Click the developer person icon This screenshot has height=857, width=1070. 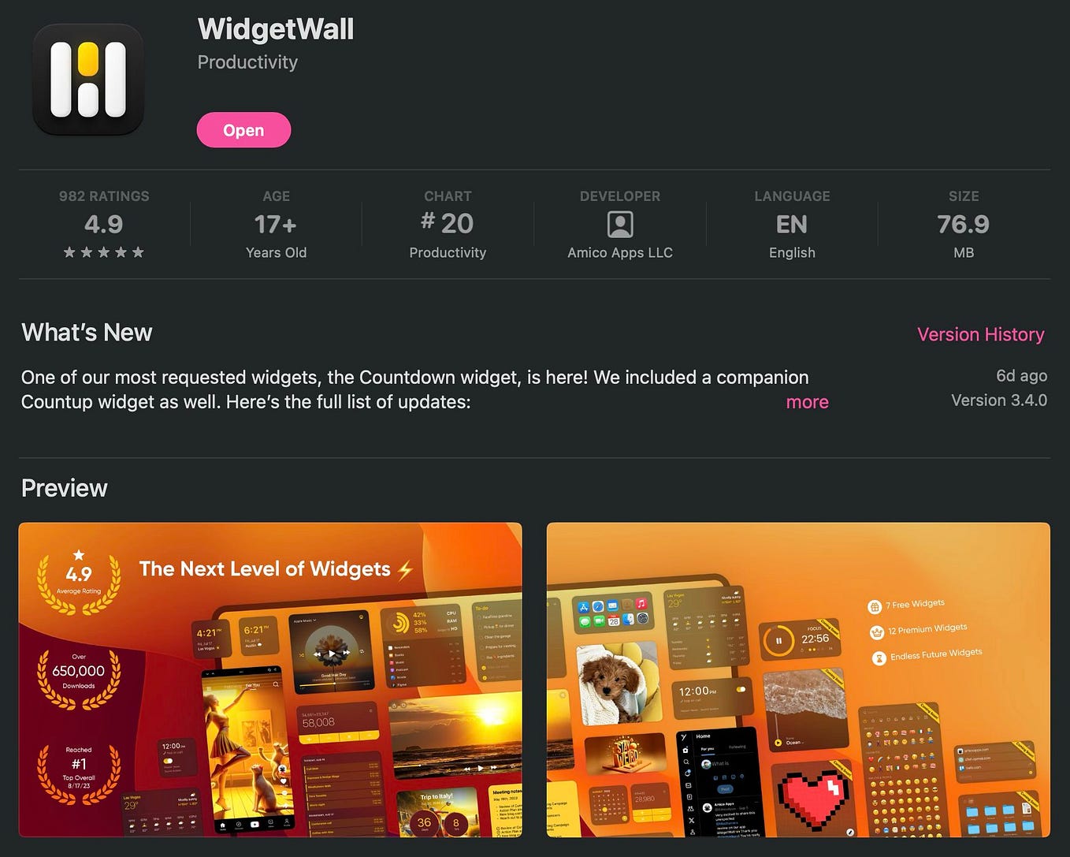(x=620, y=225)
